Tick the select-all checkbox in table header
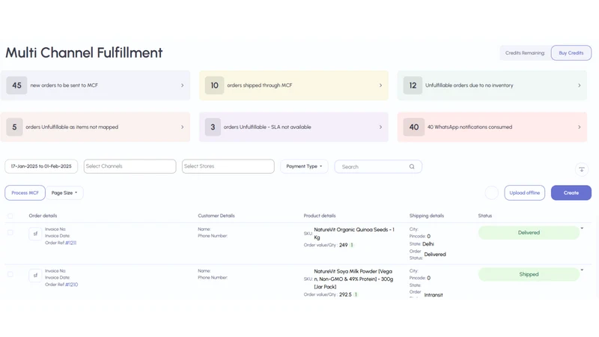 click(10, 216)
